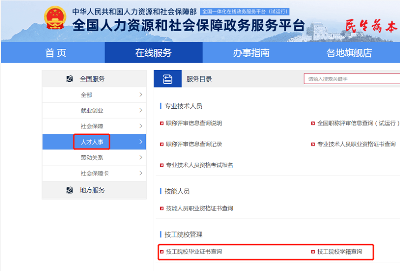Select 人才人事 in the sidebar
This screenshot has width=400, height=271.
94,142
